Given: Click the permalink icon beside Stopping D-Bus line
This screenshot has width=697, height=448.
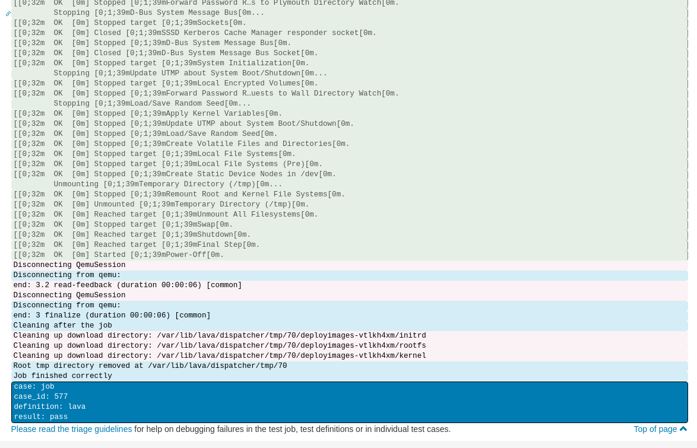Looking at the screenshot, I should [x=8, y=14].
